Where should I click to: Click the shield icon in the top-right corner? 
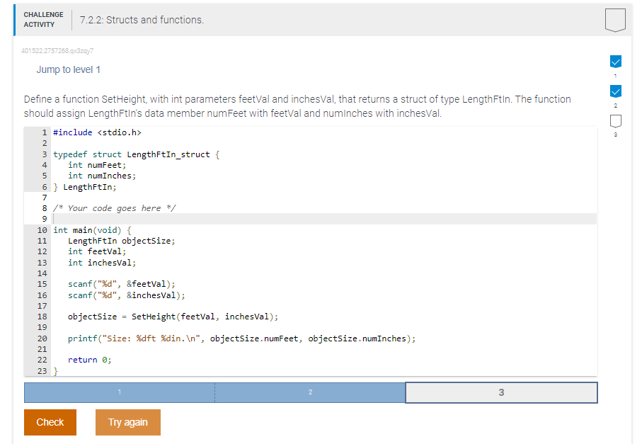point(615,21)
